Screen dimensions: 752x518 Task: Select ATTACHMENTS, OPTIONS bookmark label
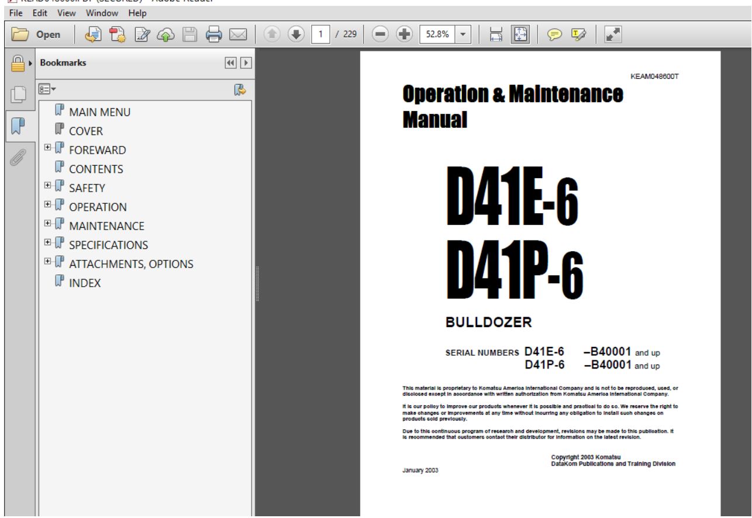[131, 264]
